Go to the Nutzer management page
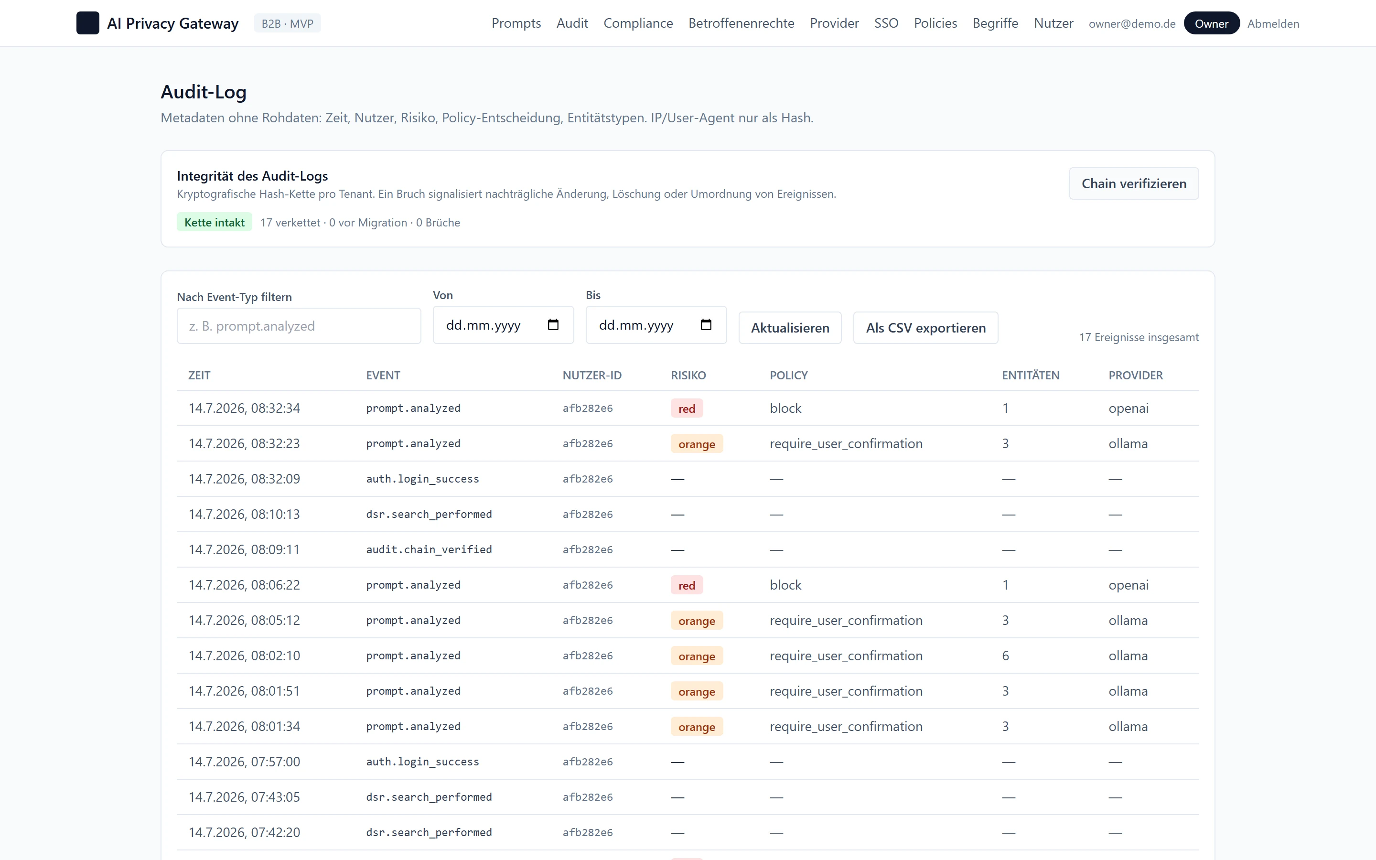The width and height of the screenshot is (1376, 860). 1053,23
